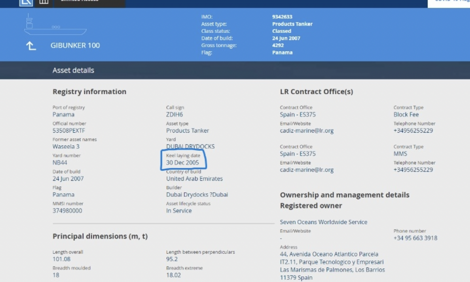
Task: Click country of build United Arab Emirates
Action: coord(194,179)
